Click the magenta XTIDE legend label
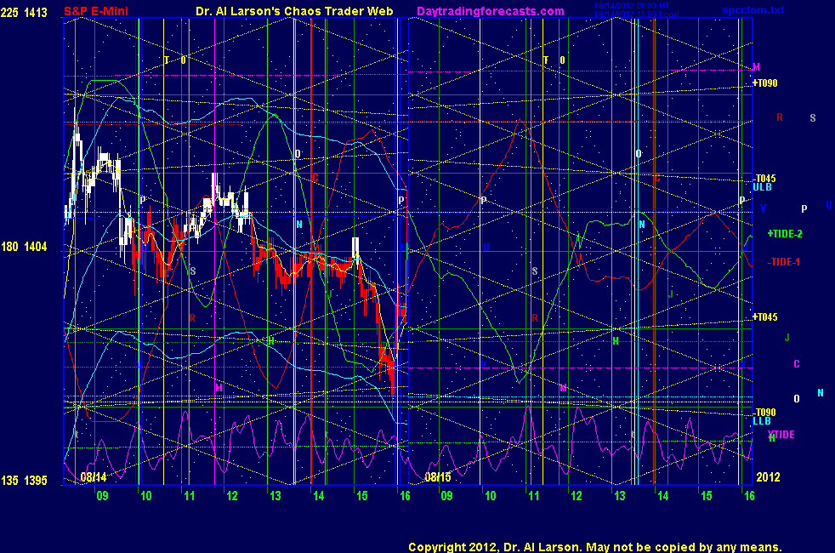 tap(781, 435)
